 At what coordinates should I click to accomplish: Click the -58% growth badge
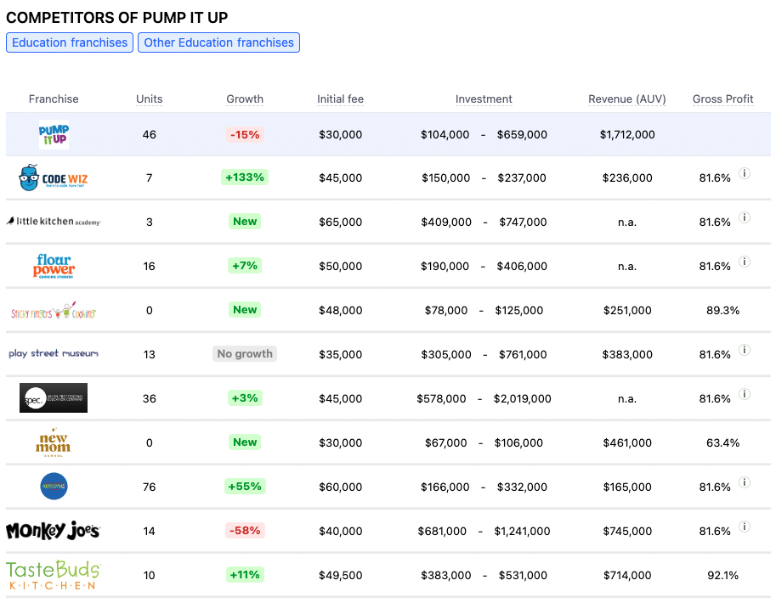point(245,531)
